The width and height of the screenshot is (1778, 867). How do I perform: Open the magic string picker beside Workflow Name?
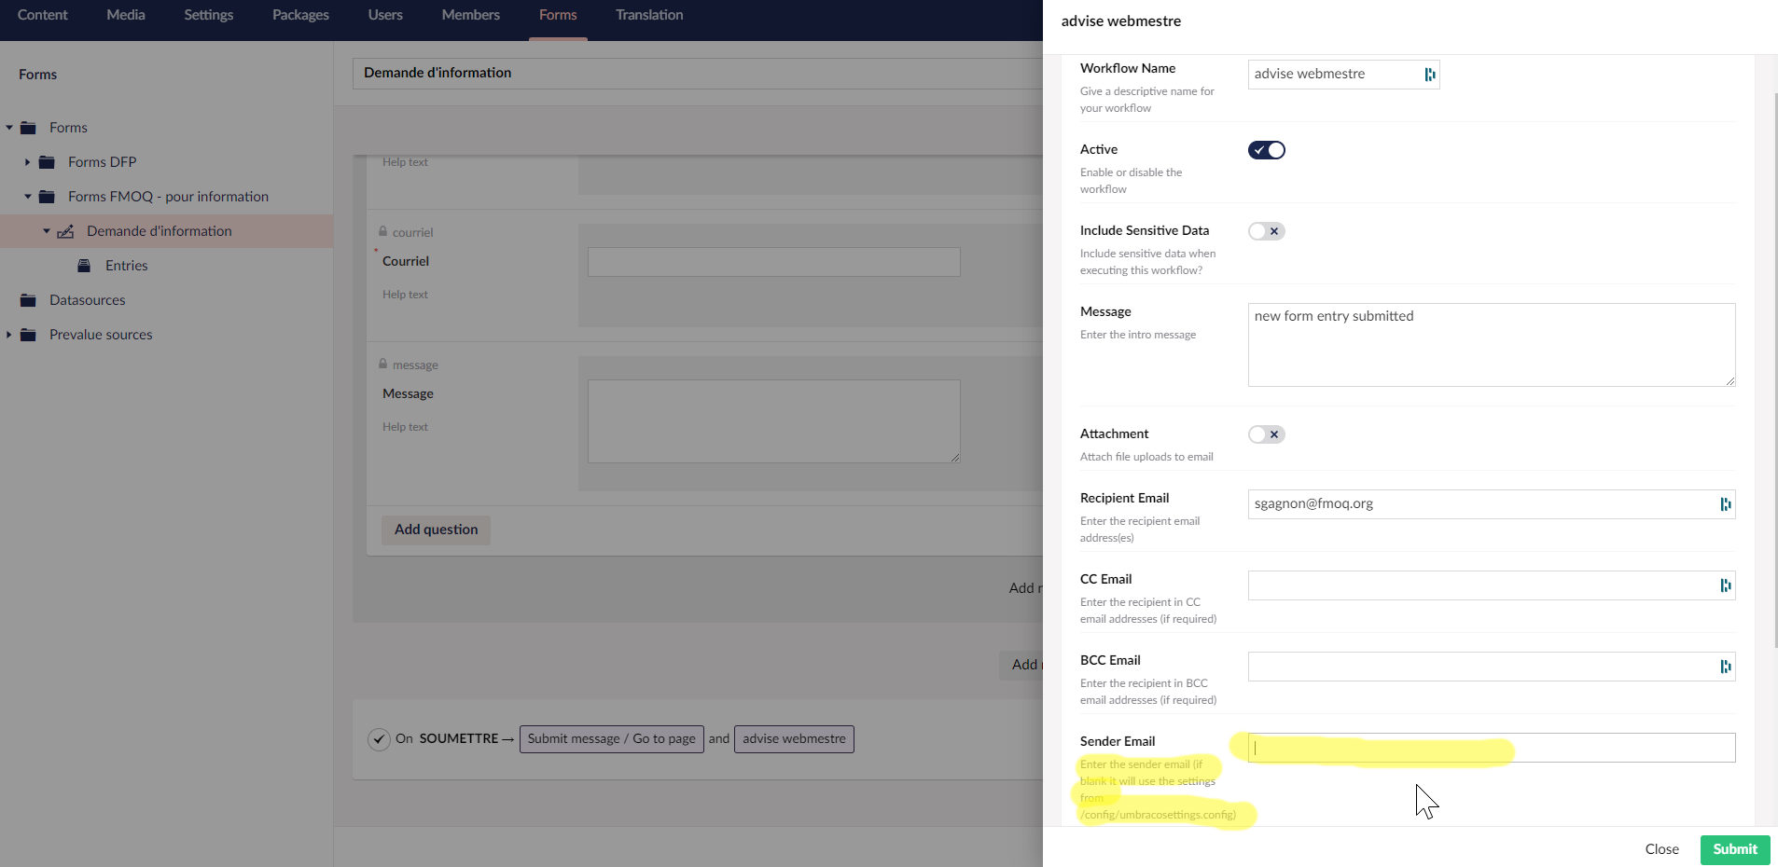click(x=1430, y=74)
